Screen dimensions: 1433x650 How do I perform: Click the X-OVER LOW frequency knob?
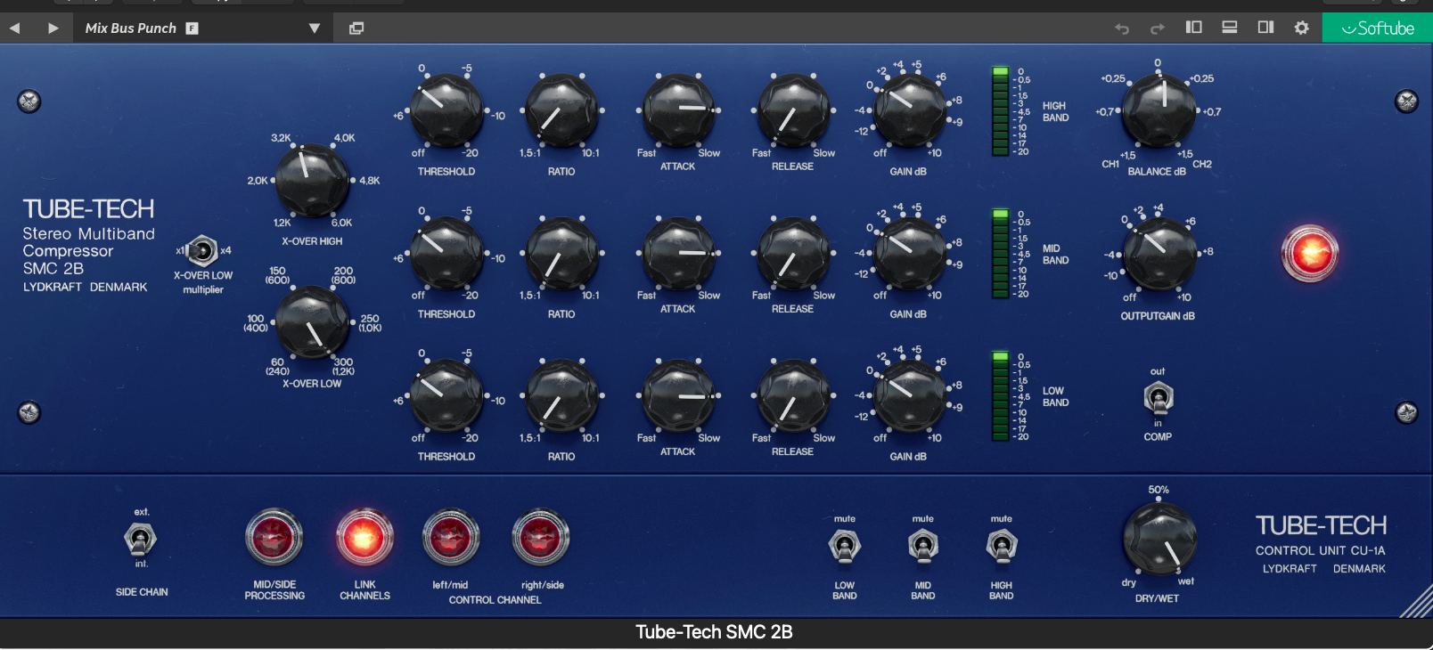tap(312, 322)
